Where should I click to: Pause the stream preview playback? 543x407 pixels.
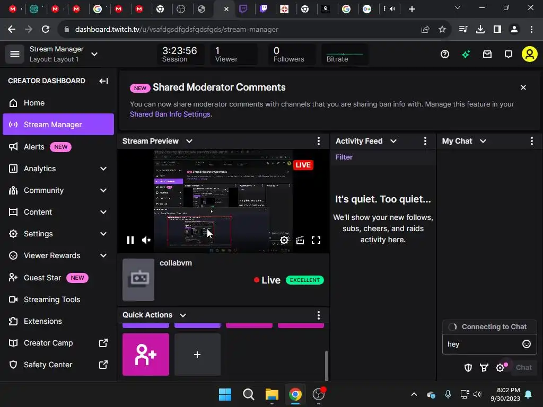tap(130, 240)
